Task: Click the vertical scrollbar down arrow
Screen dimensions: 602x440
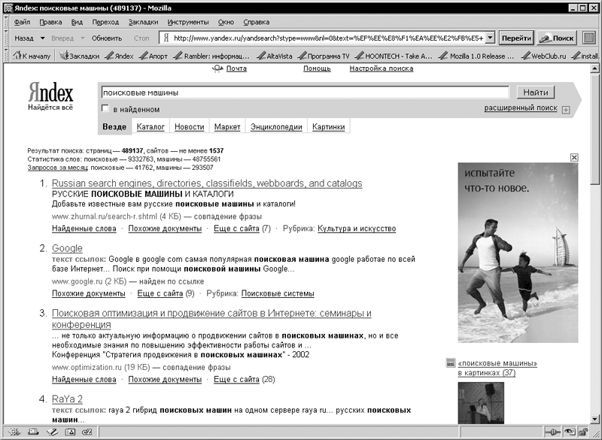Action: tap(594, 419)
